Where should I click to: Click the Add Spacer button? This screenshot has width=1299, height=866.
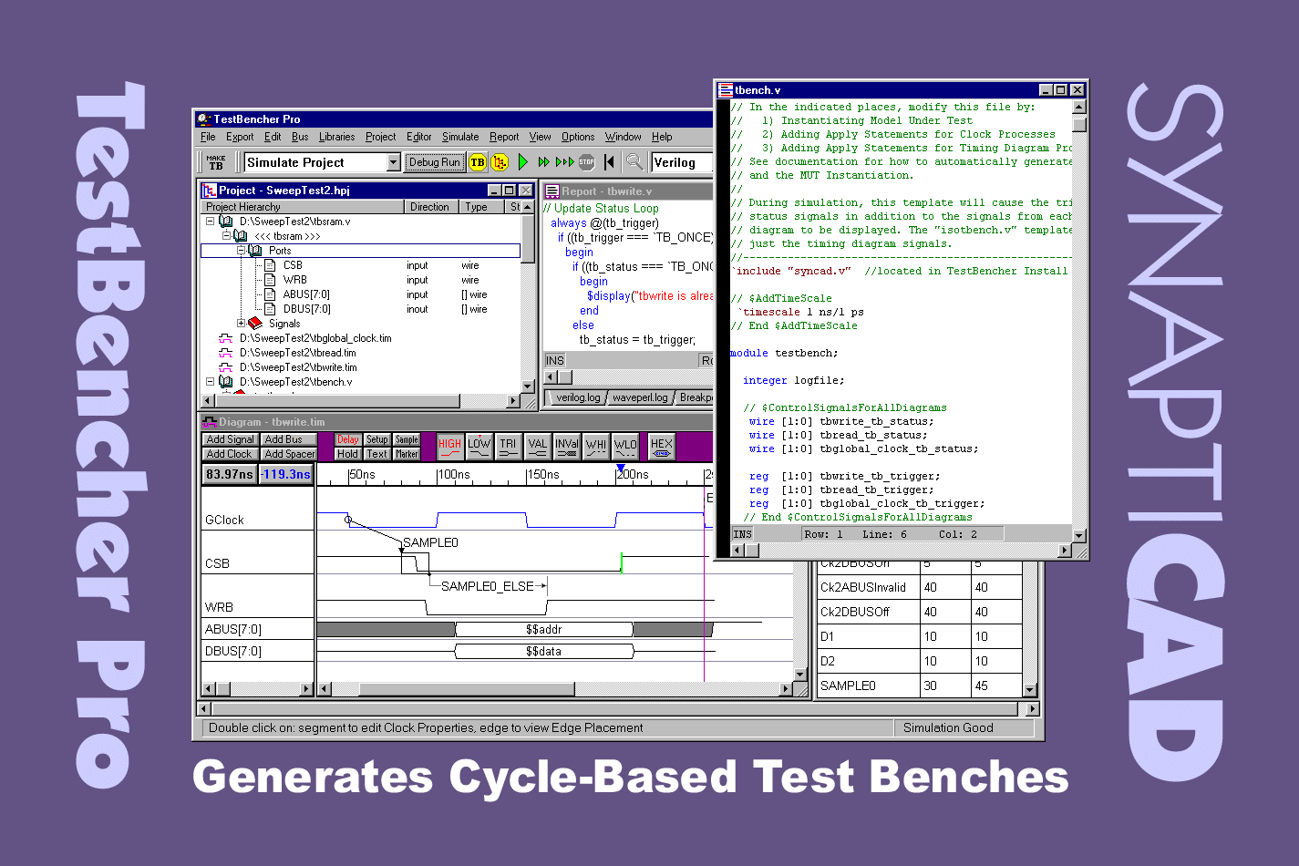click(x=288, y=454)
